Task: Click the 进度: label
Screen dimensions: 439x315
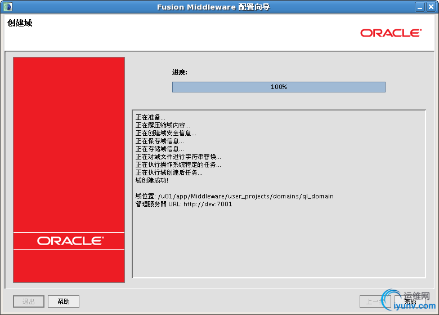Action: [x=180, y=72]
